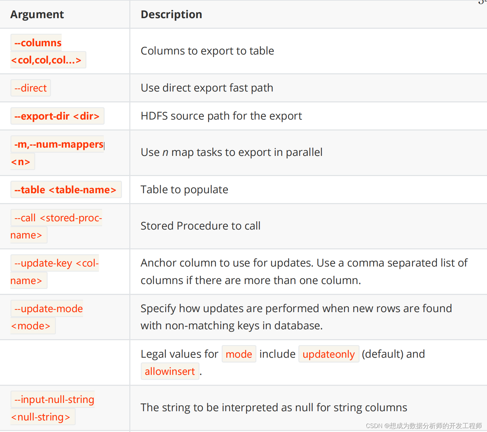The image size is (487, 432).
Task: Click the --update-key <col-name> code
Action: coord(55,271)
